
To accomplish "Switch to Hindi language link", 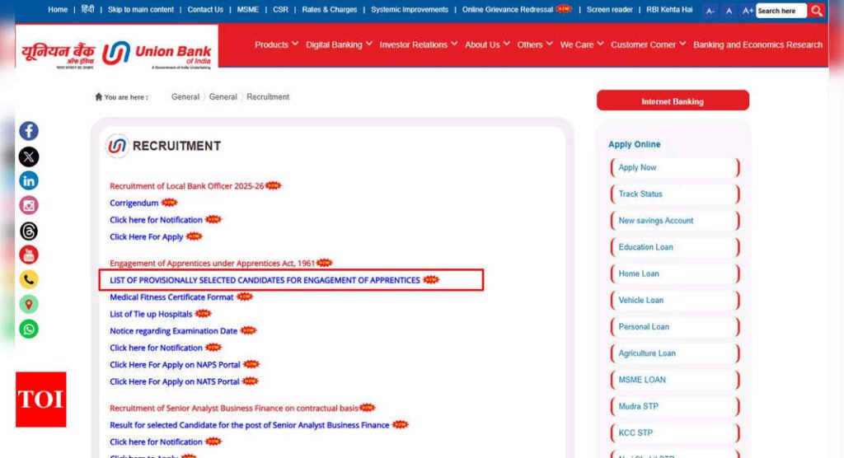I will point(87,10).
